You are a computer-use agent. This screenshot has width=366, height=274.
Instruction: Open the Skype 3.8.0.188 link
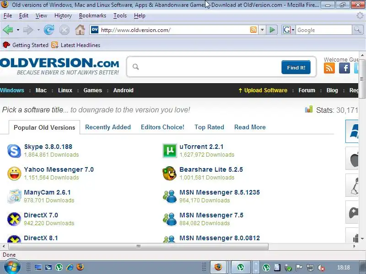click(x=48, y=147)
